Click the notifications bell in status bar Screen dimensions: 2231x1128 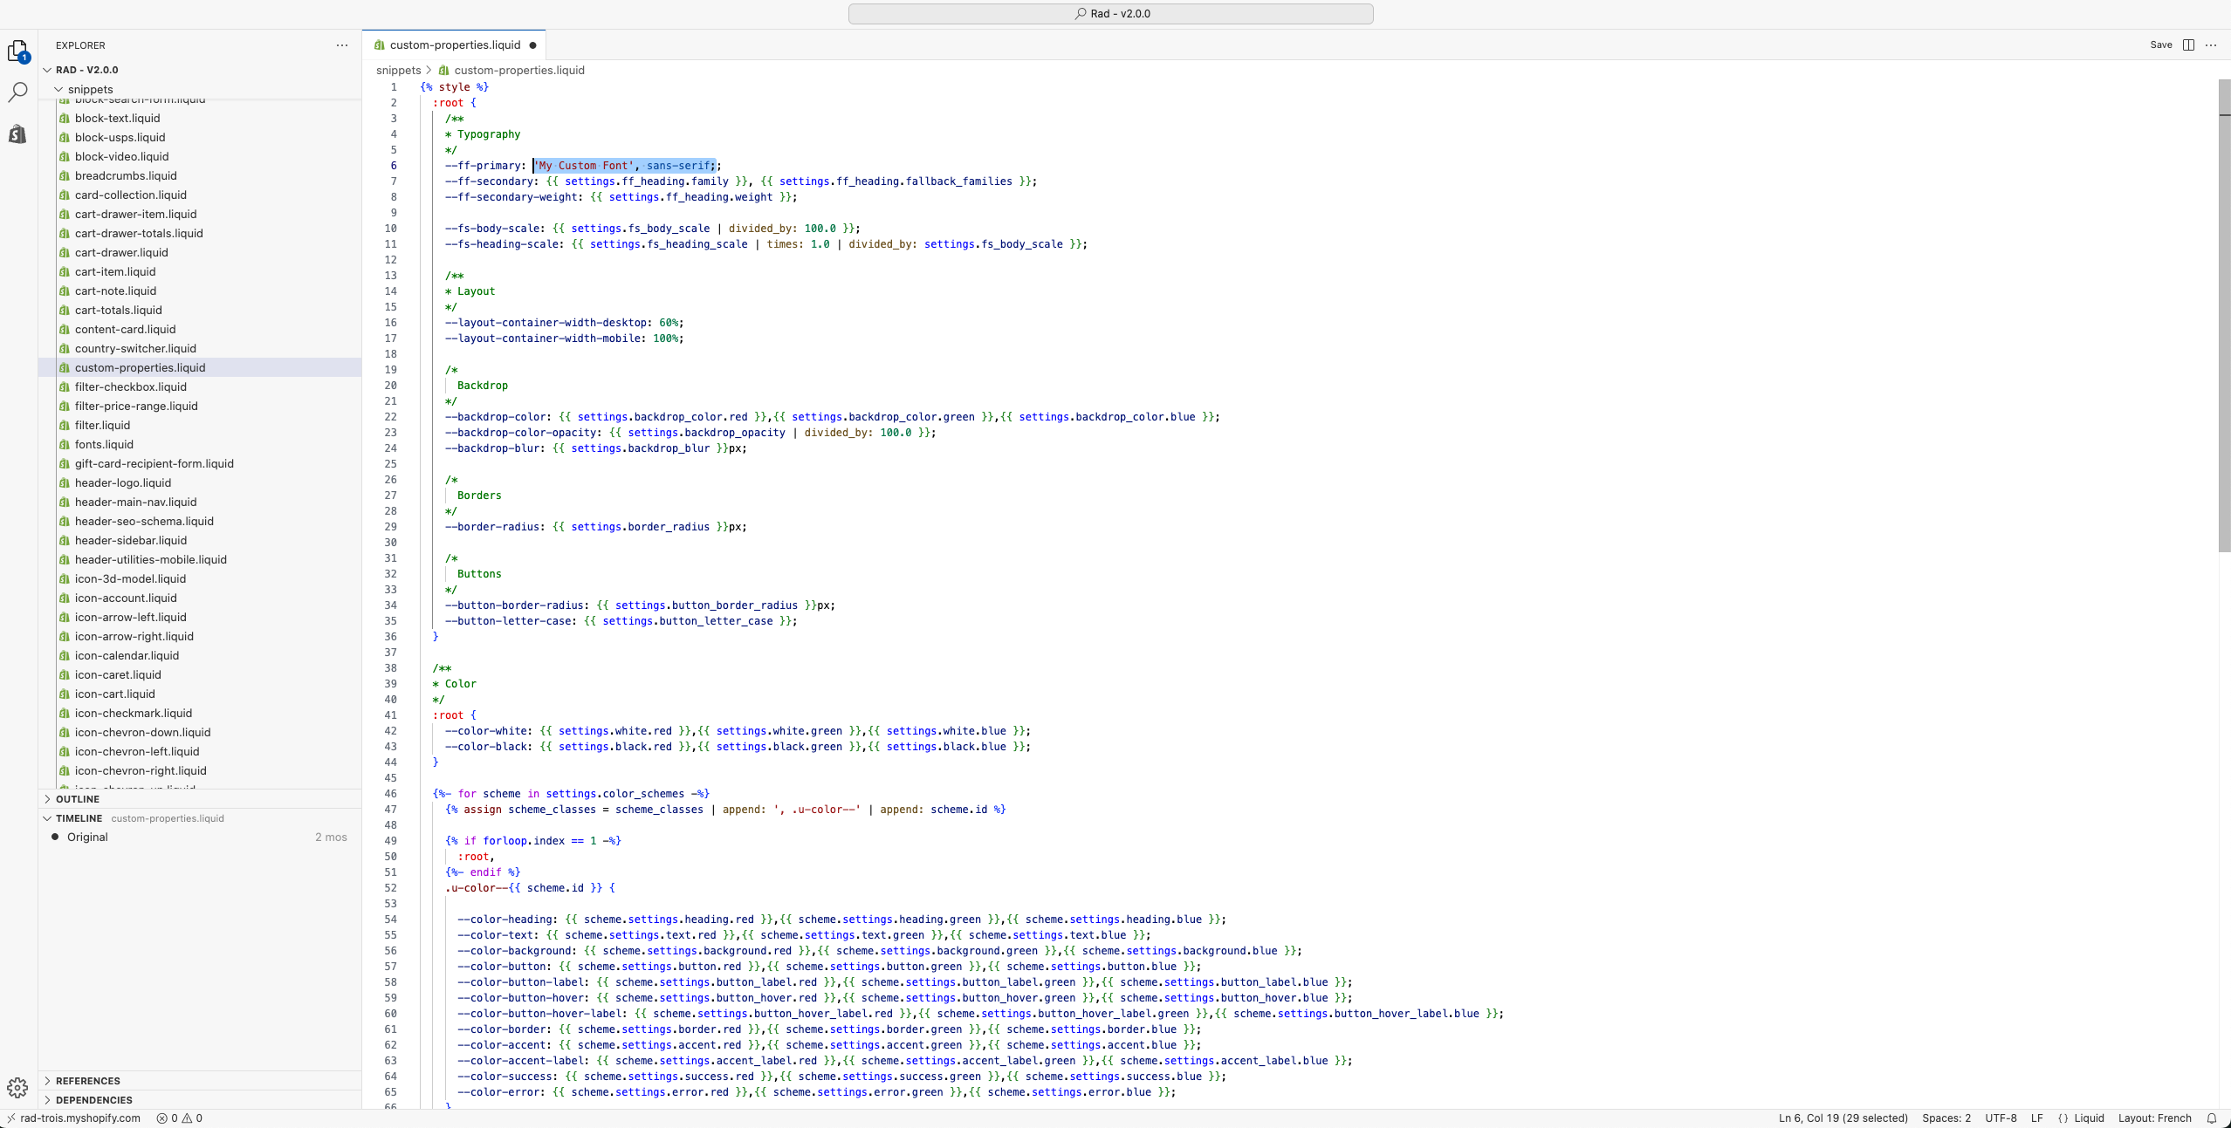(x=2212, y=1118)
